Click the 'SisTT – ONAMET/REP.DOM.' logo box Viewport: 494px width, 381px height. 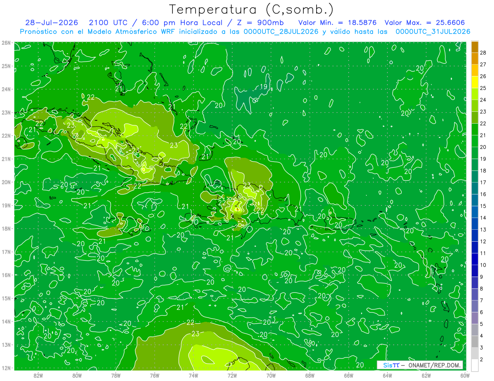[x=420, y=365]
